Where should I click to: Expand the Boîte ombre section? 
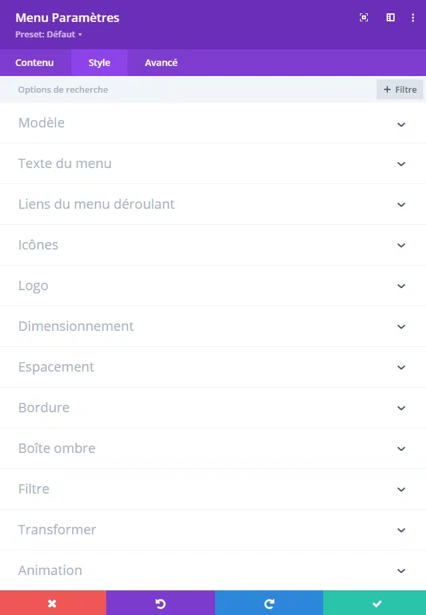coord(213,448)
